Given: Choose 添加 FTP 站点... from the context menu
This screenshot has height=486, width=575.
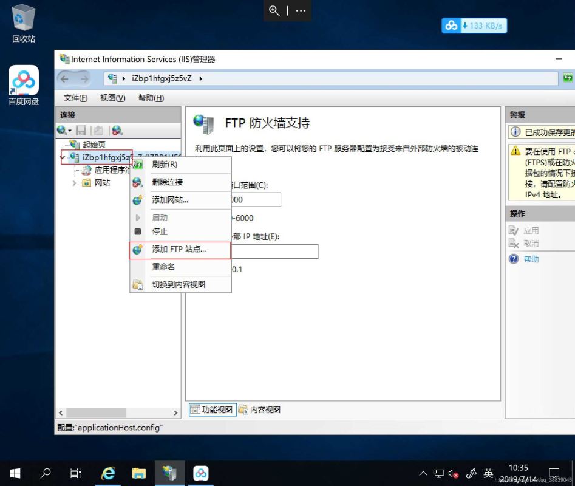Looking at the screenshot, I should point(180,250).
